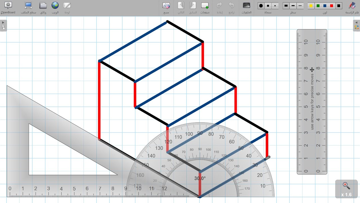Screen dimensions: 360x203
Task: Choose the thick line width
Action: pos(286,6)
